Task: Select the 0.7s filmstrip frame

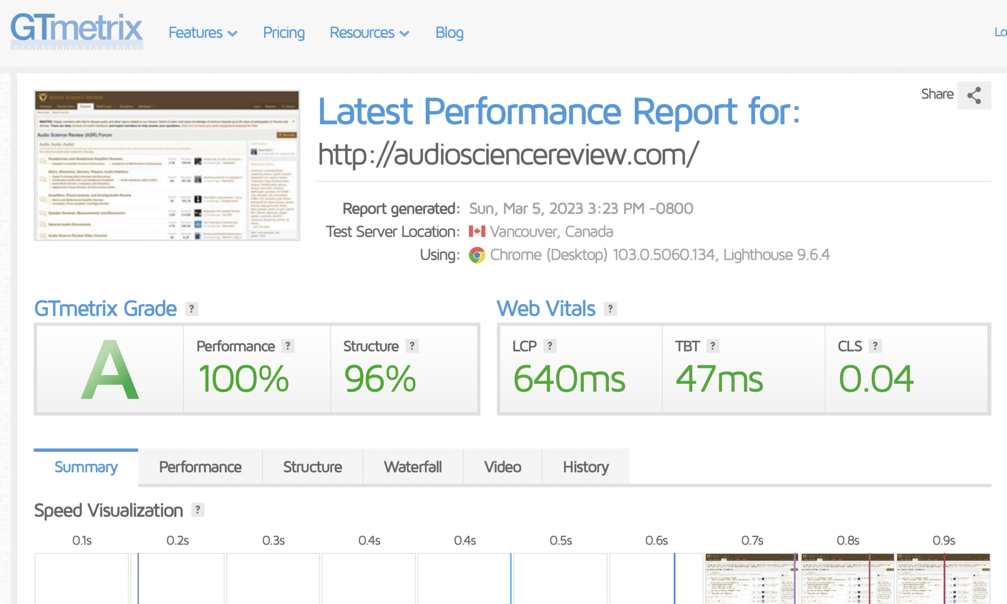Action: 752,578
